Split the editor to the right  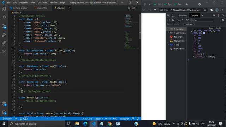133,8
